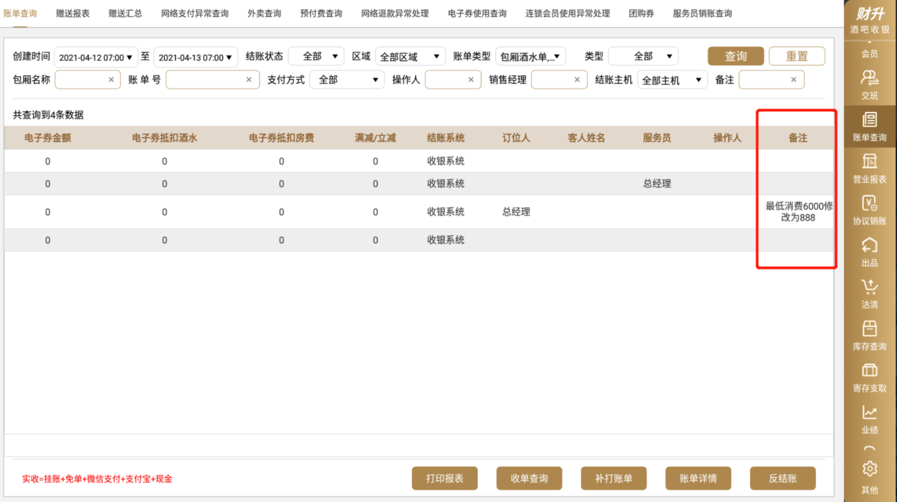Click the 客人姓名 column header

coord(586,137)
